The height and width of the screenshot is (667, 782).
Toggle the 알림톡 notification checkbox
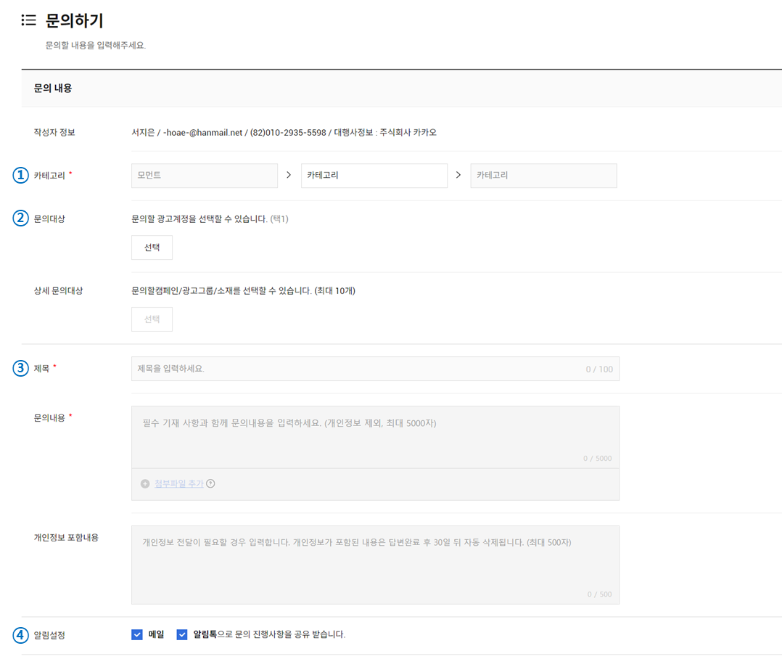(x=181, y=635)
